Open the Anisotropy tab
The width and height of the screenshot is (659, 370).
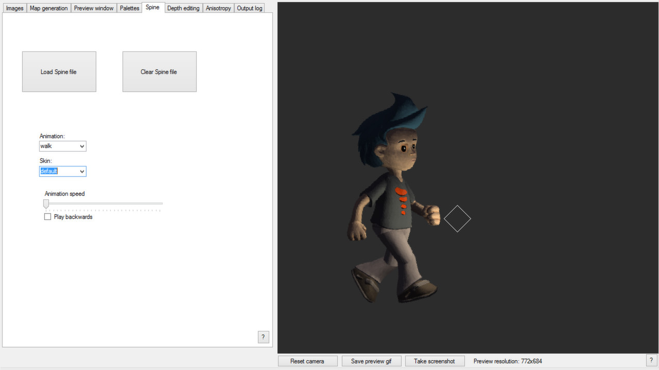[218, 8]
